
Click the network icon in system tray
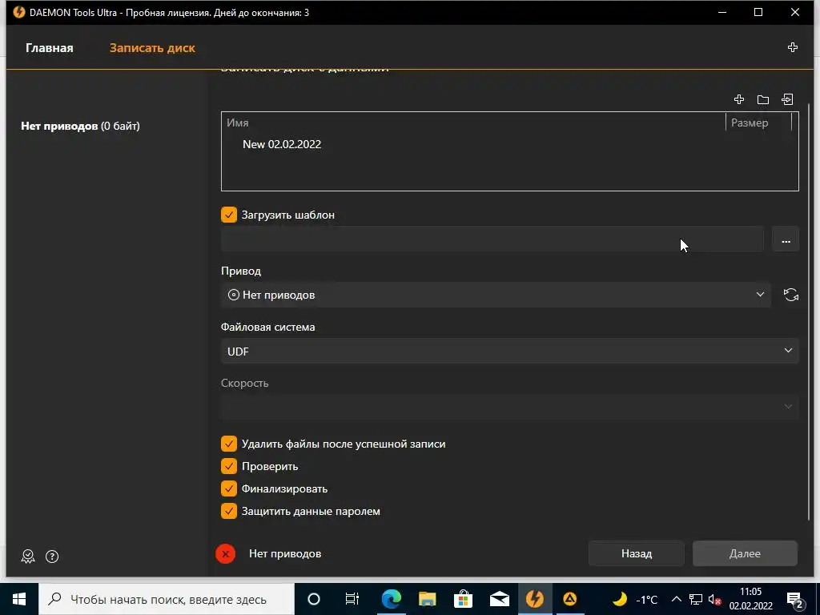tap(696, 599)
